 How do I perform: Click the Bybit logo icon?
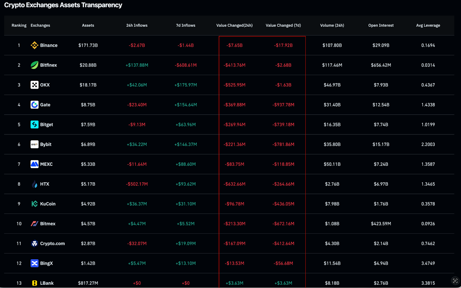pyautogui.click(x=34, y=145)
